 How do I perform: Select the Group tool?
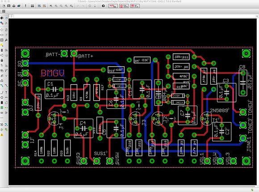coord(2,40)
